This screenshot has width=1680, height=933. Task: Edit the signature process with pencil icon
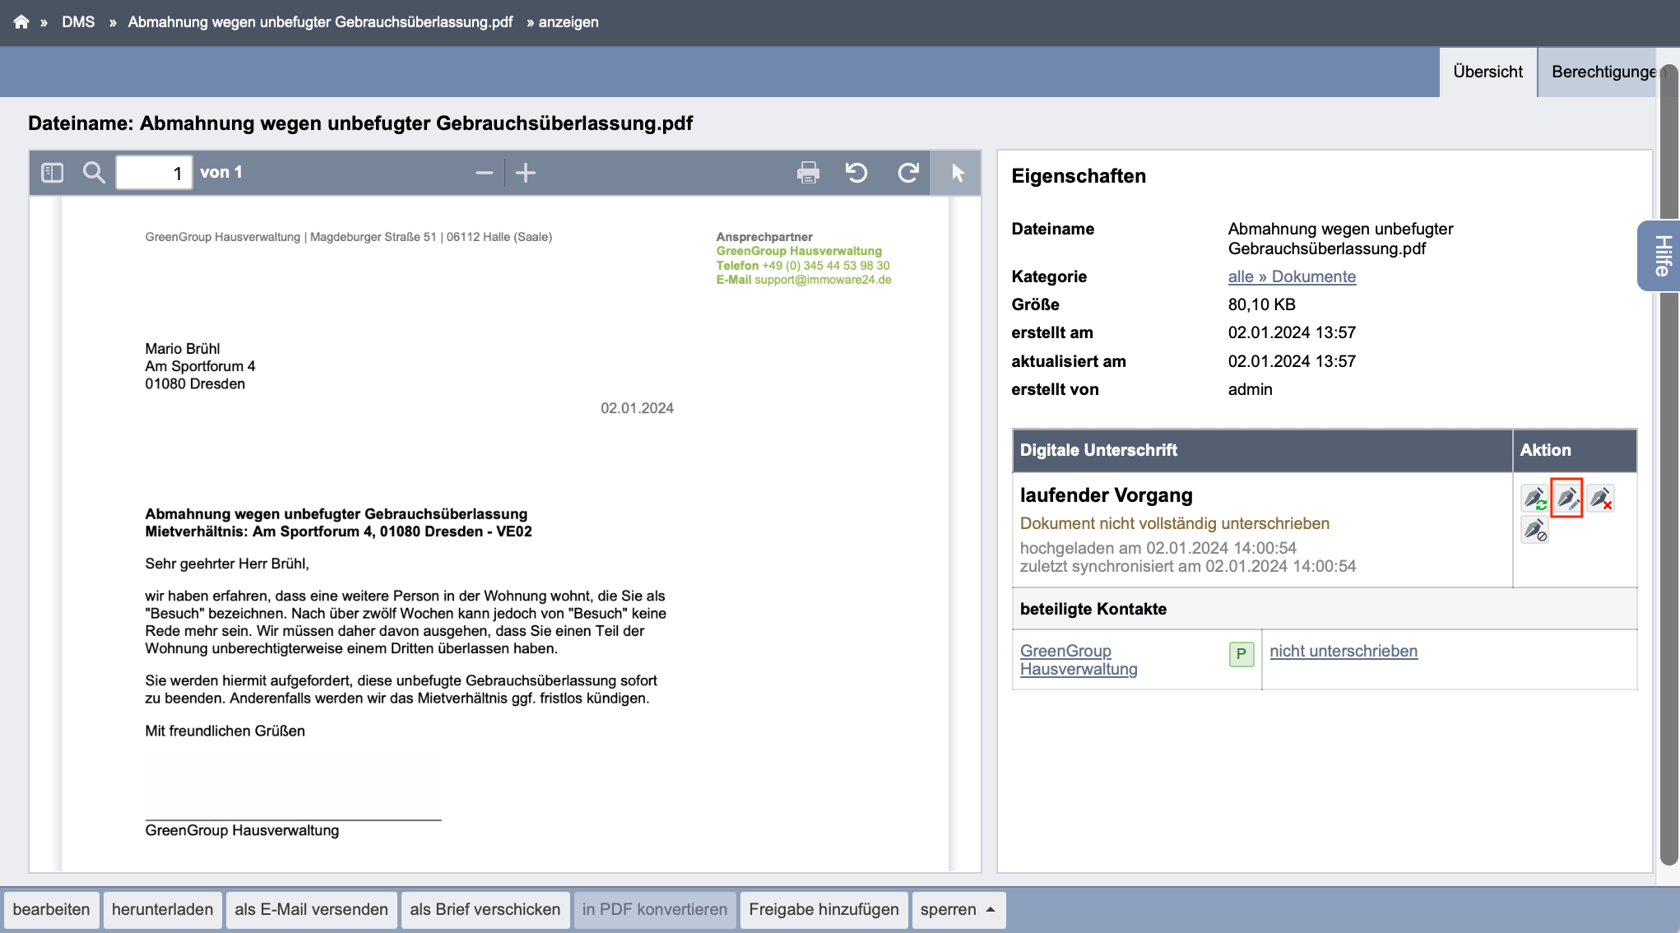(1566, 498)
